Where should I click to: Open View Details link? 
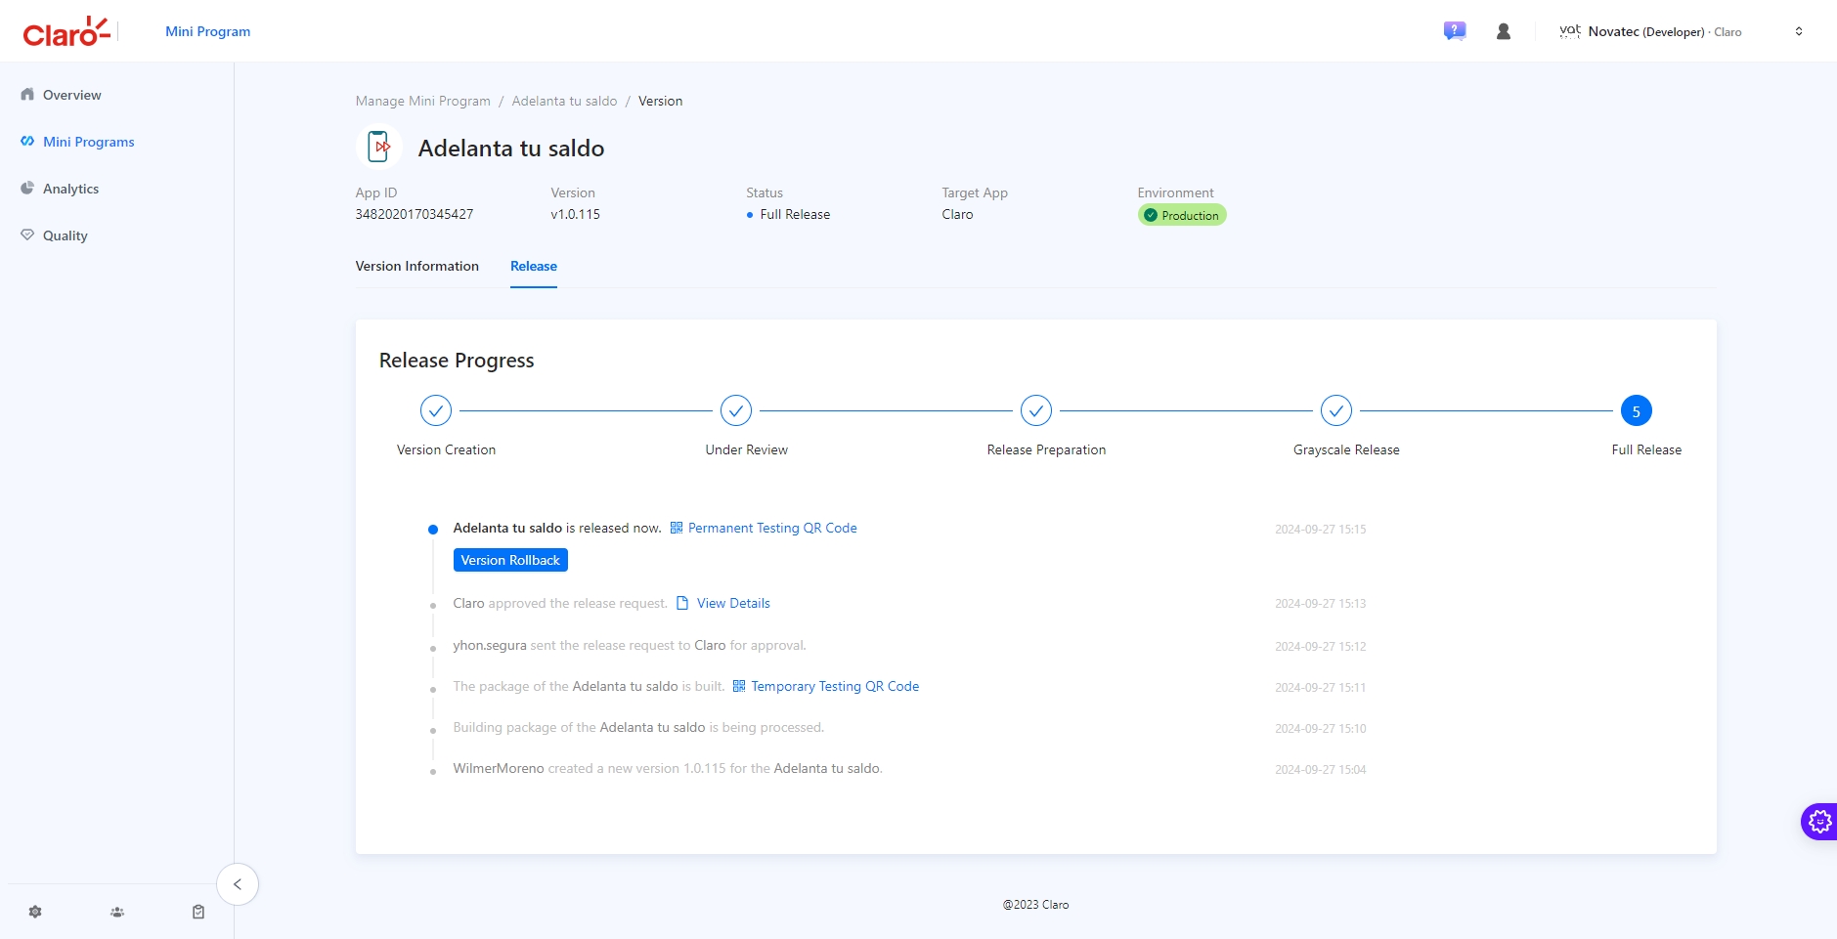coord(733,603)
